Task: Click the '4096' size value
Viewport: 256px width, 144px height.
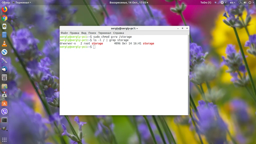Action: point(117,43)
